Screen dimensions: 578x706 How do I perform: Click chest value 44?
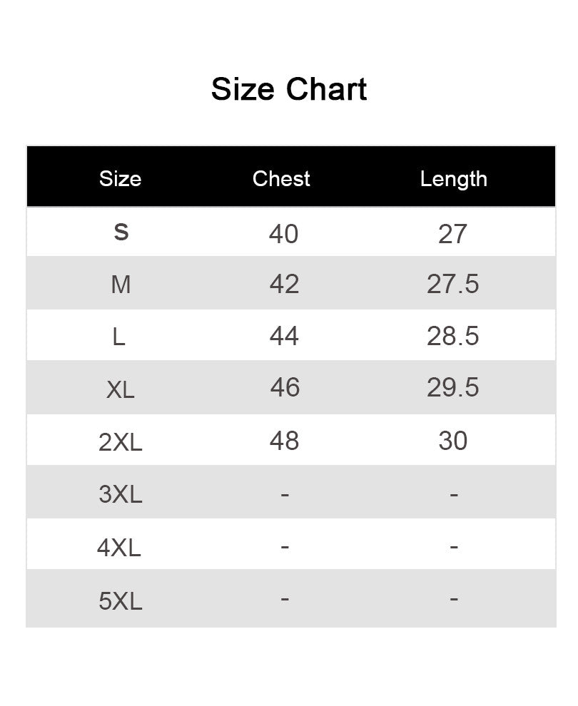point(284,336)
